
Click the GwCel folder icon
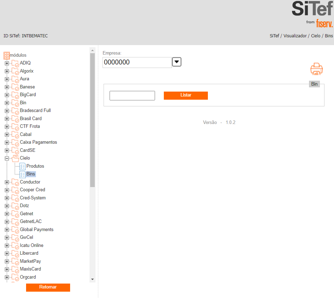(15, 238)
